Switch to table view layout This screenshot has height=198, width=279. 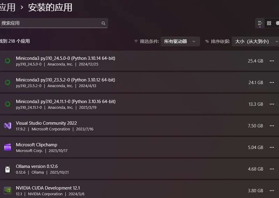277,23
